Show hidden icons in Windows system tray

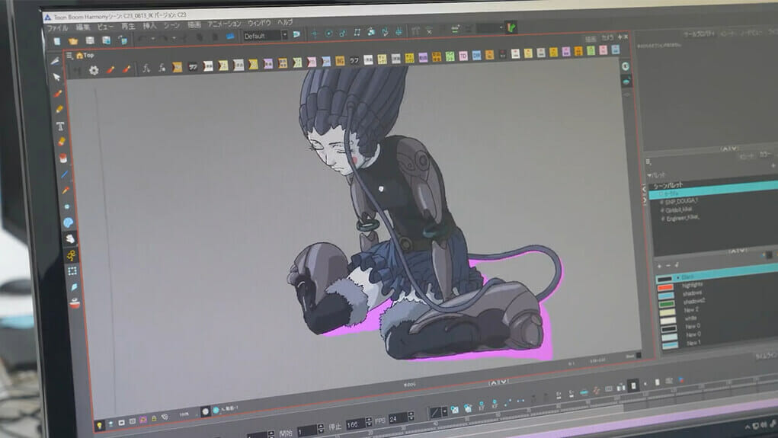coord(748,427)
